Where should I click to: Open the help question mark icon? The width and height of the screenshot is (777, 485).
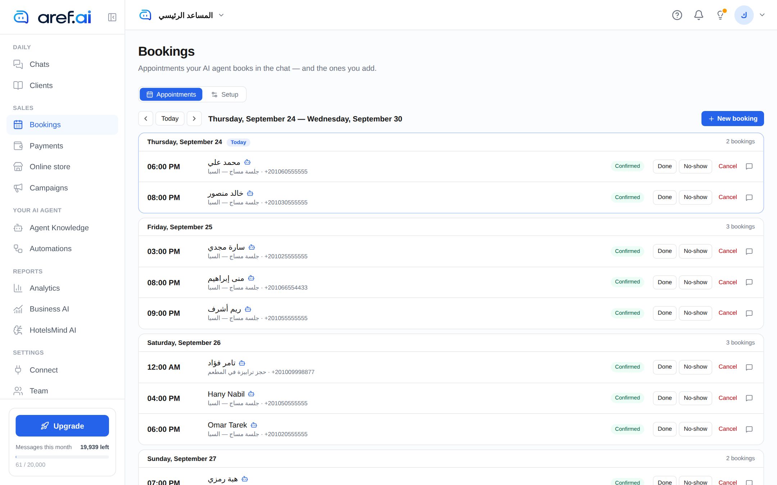[677, 15]
